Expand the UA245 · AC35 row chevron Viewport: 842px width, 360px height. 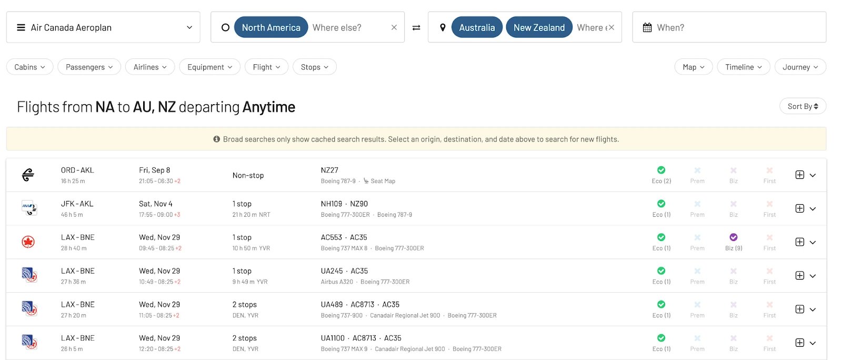(x=813, y=276)
